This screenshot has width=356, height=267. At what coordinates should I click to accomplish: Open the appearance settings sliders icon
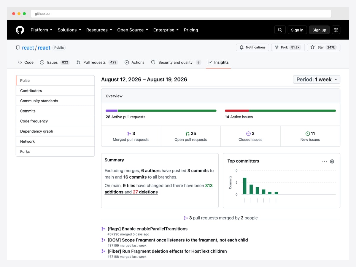(x=336, y=30)
